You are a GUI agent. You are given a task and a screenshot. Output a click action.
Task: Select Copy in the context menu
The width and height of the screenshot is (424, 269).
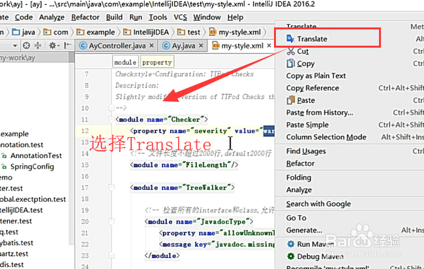(305, 63)
